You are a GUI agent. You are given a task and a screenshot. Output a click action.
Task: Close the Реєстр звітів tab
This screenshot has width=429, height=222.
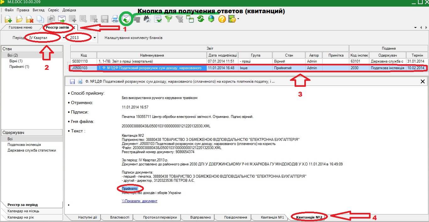pyautogui.click(x=74, y=28)
